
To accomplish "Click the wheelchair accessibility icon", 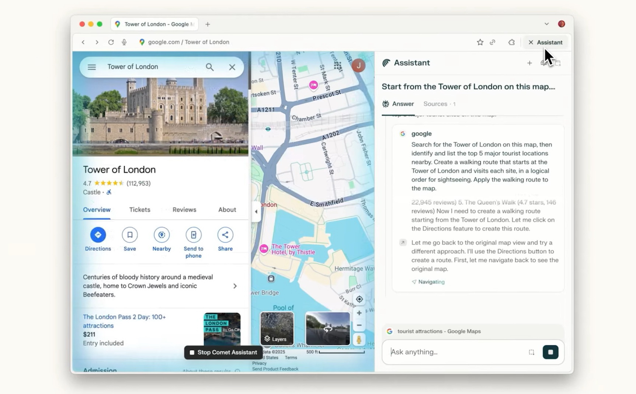I will pyautogui.click(x=109, y=192).
